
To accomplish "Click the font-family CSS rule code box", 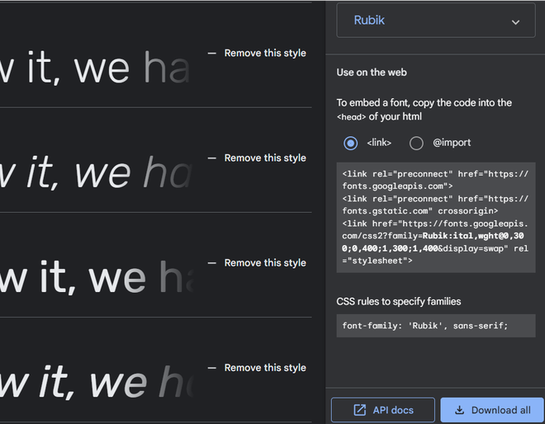I will click(x=435, y=325).
